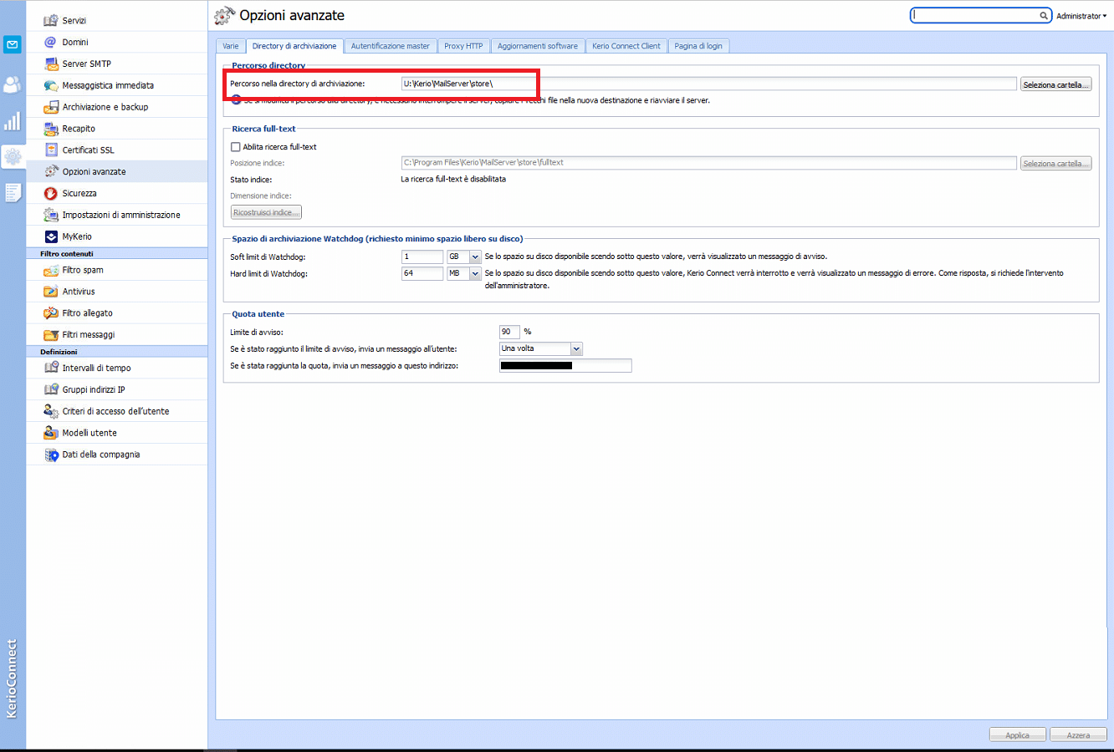Click the Limite di avviso percent field

coord(509,332)
